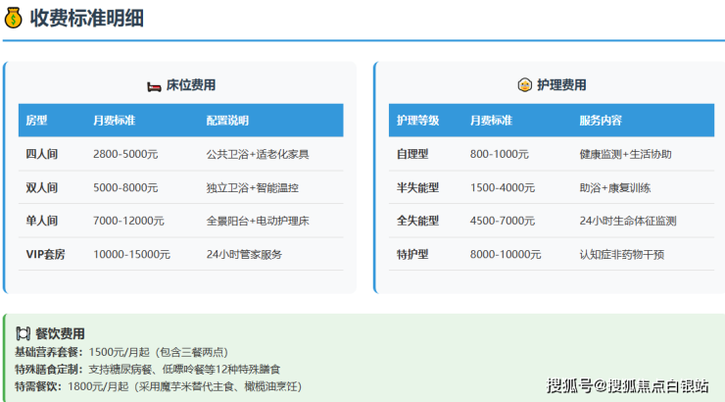Select the 单人间 row label
This screenshot has width=725, height=402.
41,221
